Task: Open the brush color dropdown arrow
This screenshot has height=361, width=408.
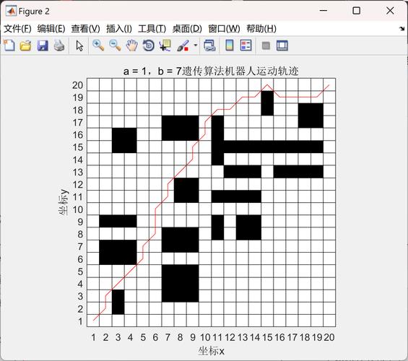Action: click(x=196, y=45)
